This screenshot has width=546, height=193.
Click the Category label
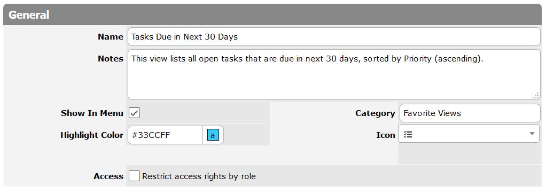click(375, 113)
